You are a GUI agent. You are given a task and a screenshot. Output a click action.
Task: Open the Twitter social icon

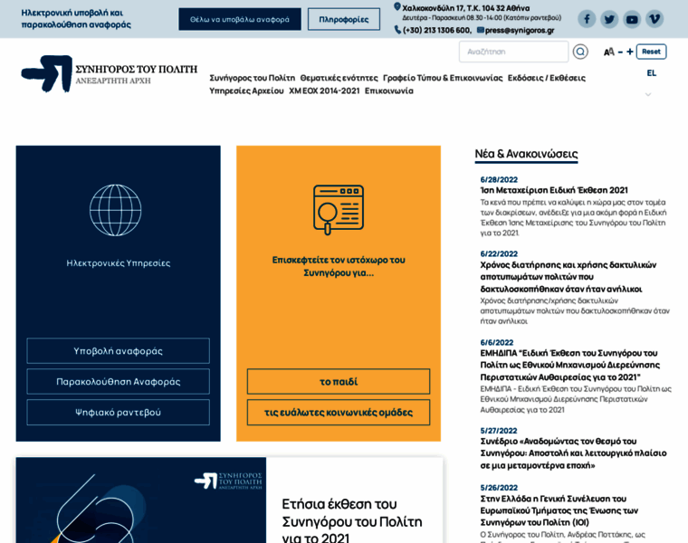point(609,19)
